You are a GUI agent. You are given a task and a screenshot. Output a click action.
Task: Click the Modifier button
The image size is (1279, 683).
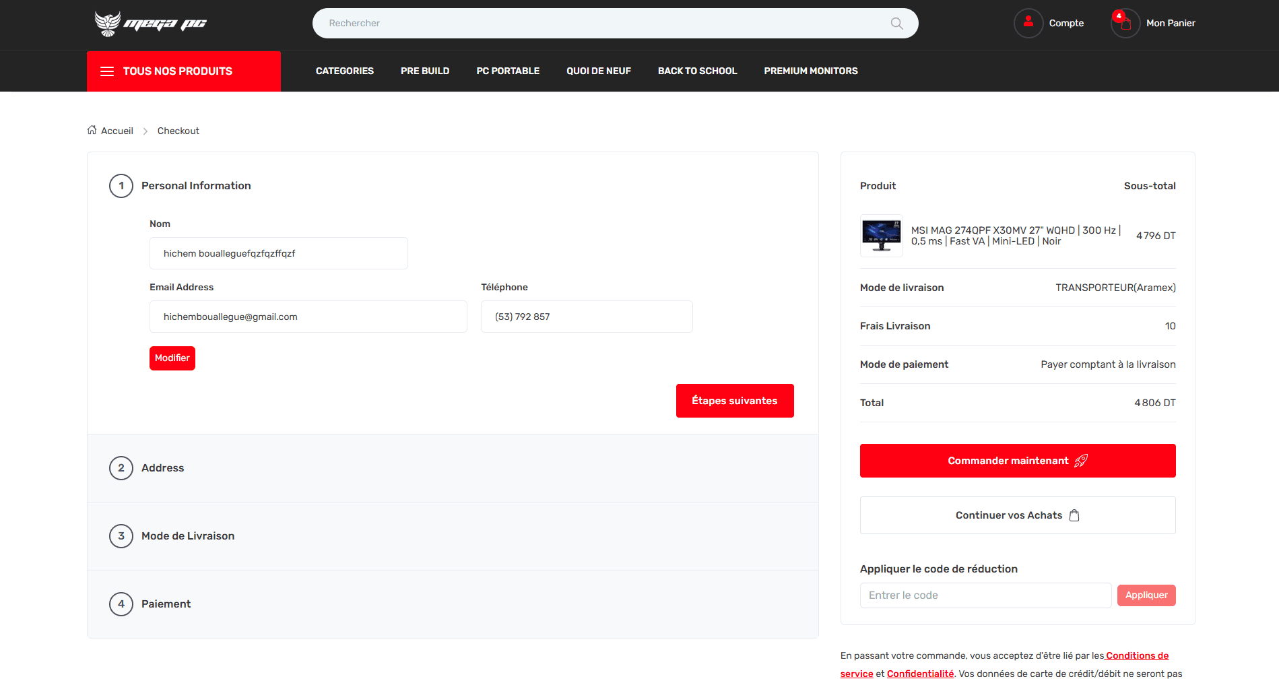(x=172, y=358)
